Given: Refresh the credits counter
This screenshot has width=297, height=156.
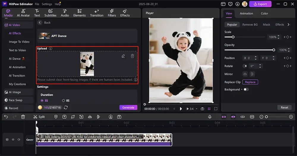Looking at the screenshot, I should tap(66, 107).
